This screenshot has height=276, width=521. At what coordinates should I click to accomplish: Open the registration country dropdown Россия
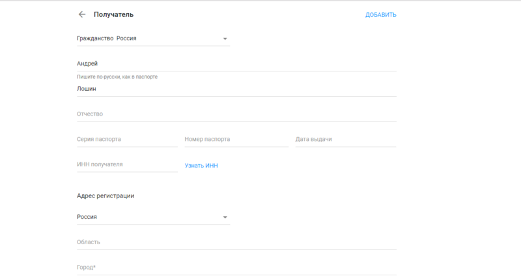point(153,217)
